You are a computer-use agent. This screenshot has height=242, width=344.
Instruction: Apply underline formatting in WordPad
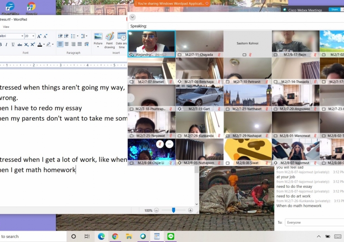click(13, 44)
